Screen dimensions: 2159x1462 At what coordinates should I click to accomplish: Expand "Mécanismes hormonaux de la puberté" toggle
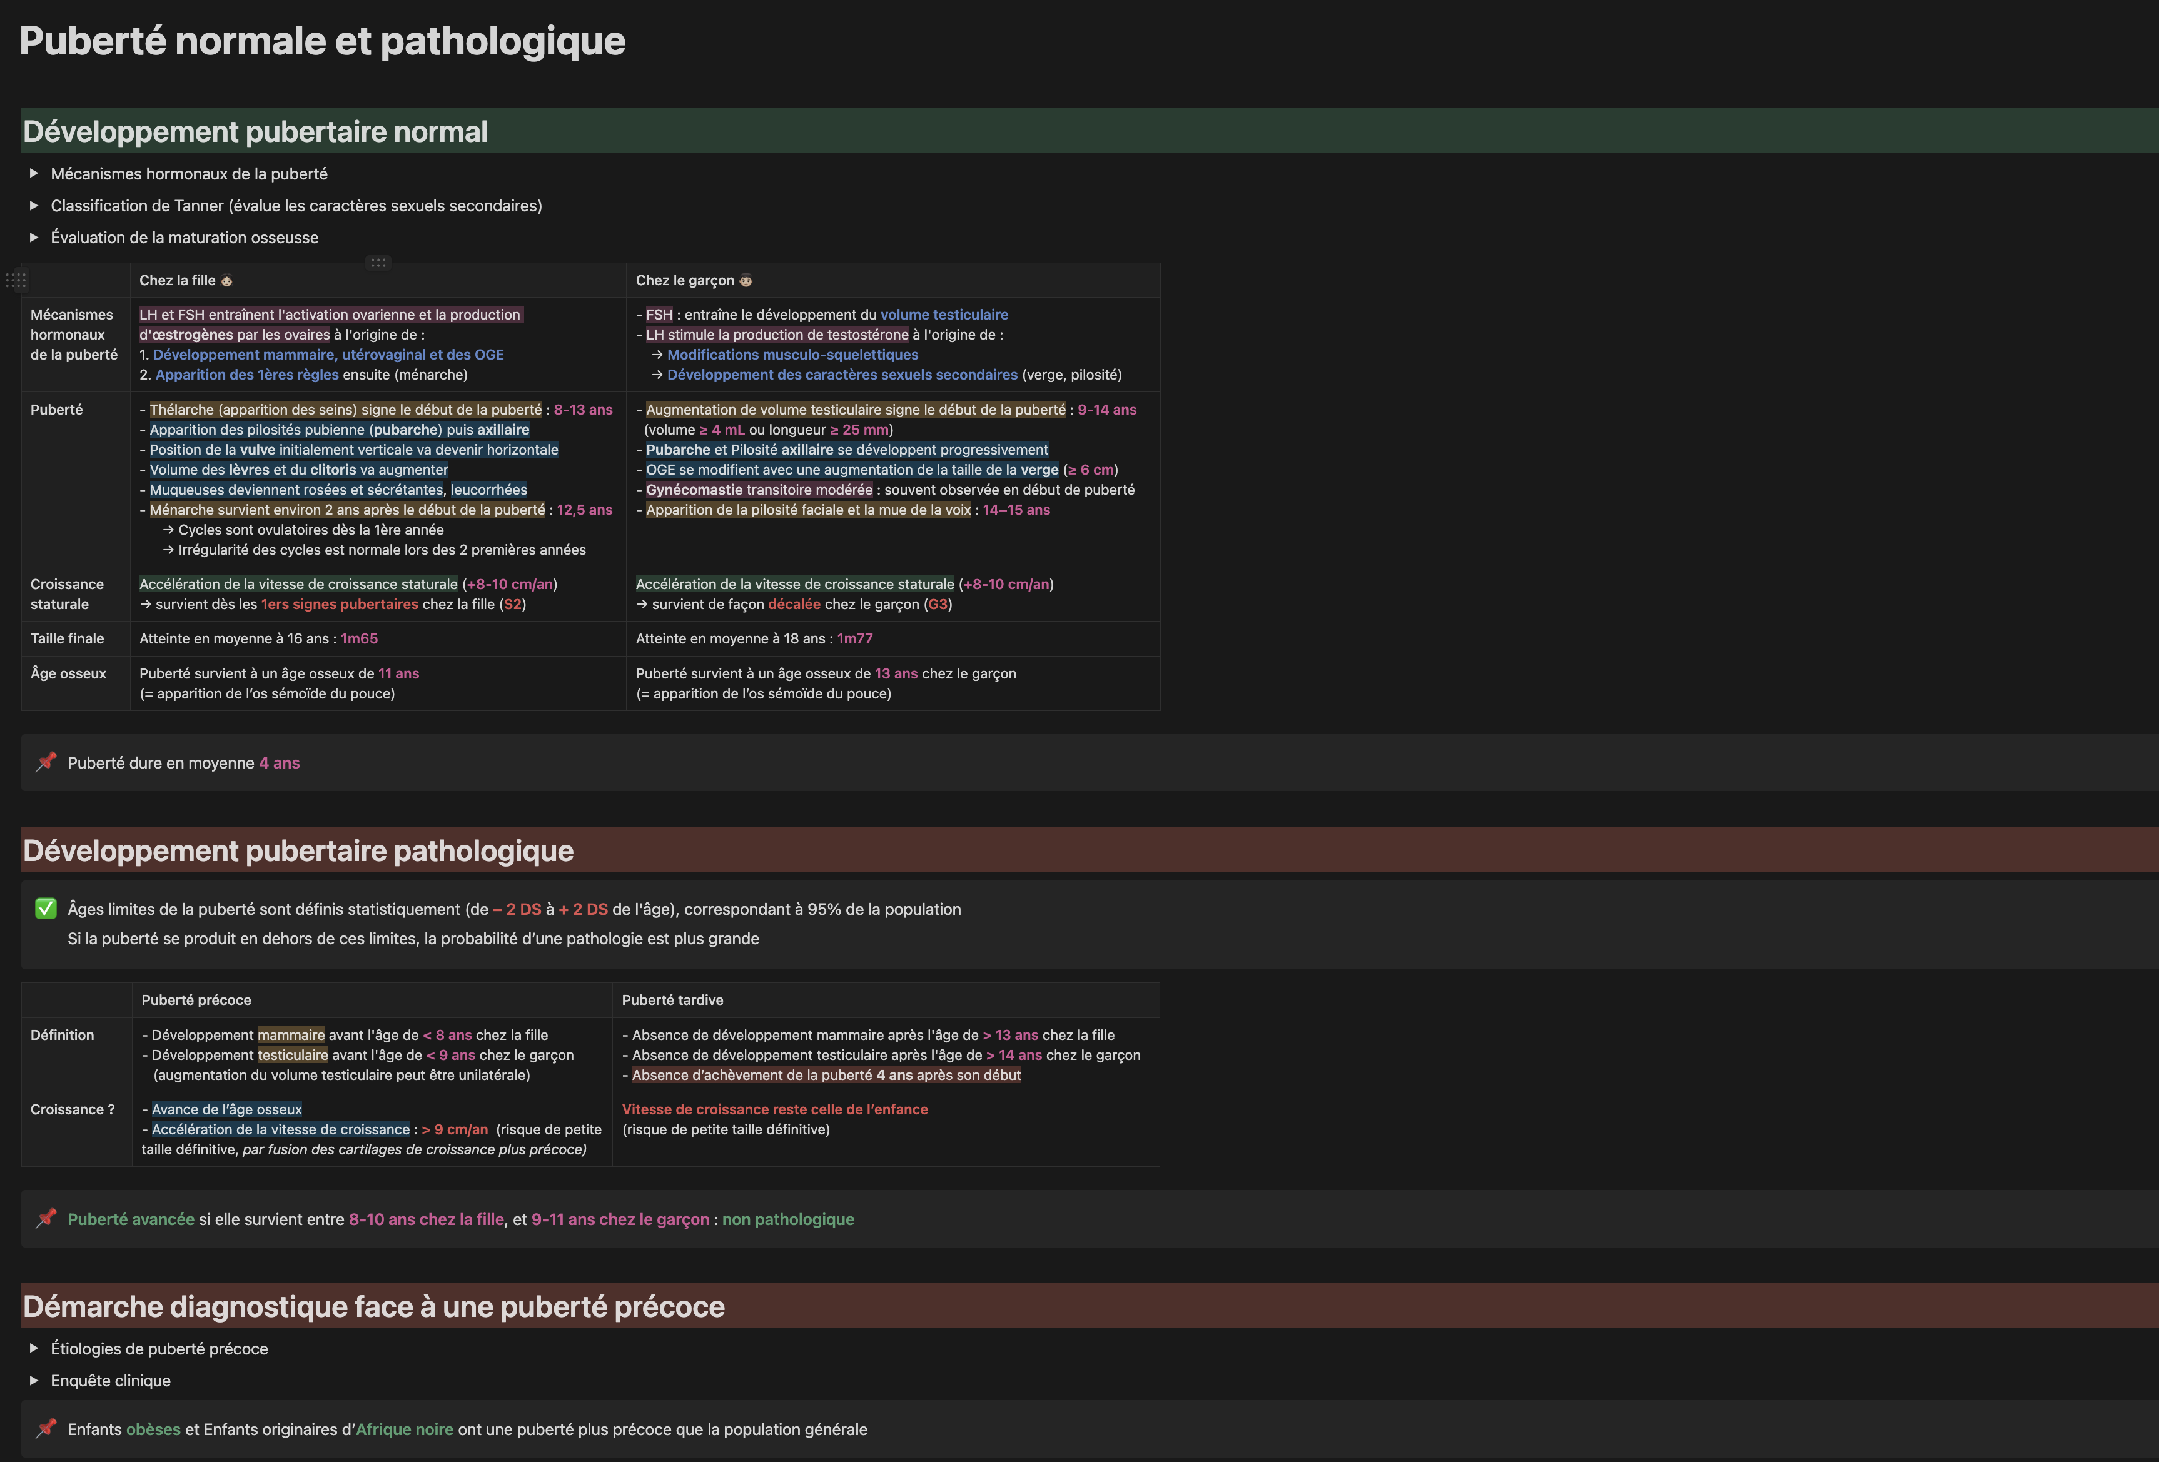click(34, 174)
